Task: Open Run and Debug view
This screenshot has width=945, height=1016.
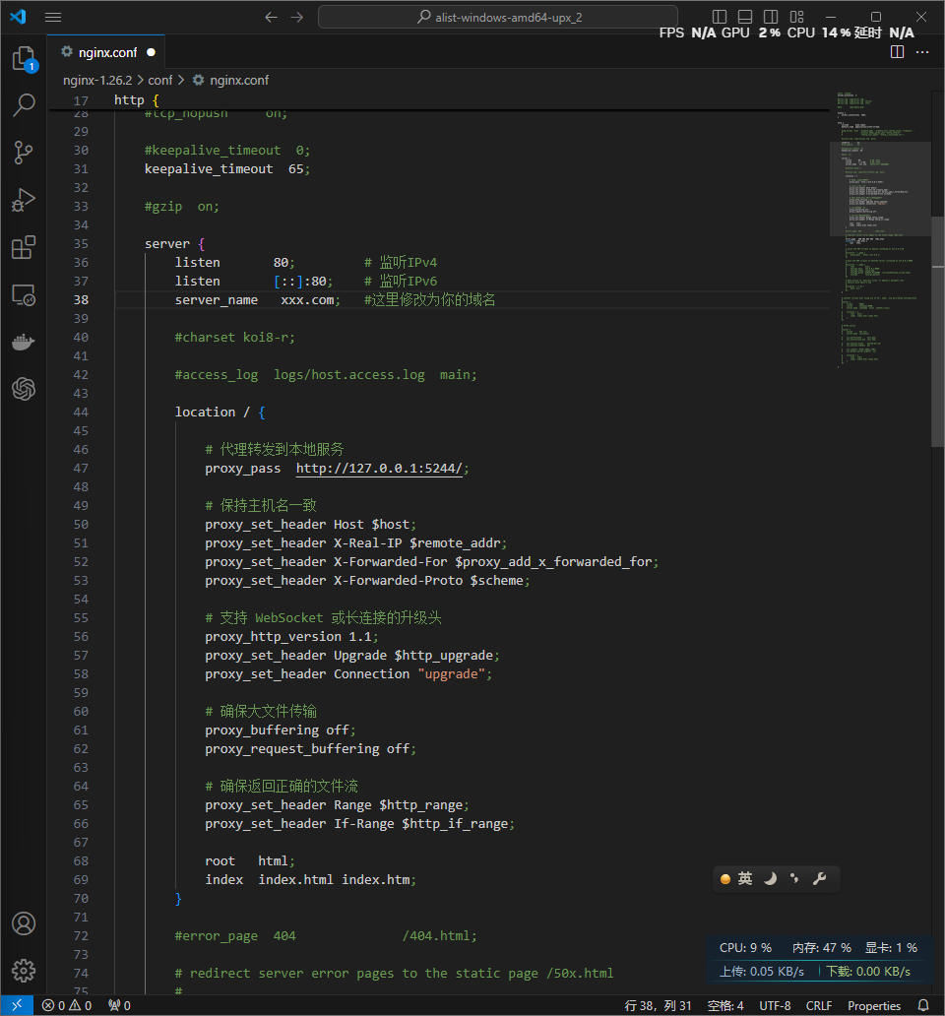Action: click(24, 200)
